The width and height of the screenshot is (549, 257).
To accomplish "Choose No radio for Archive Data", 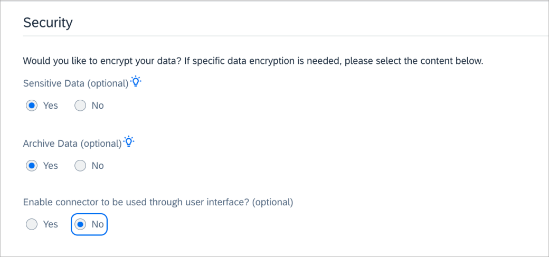I will (x=80, y=165).
